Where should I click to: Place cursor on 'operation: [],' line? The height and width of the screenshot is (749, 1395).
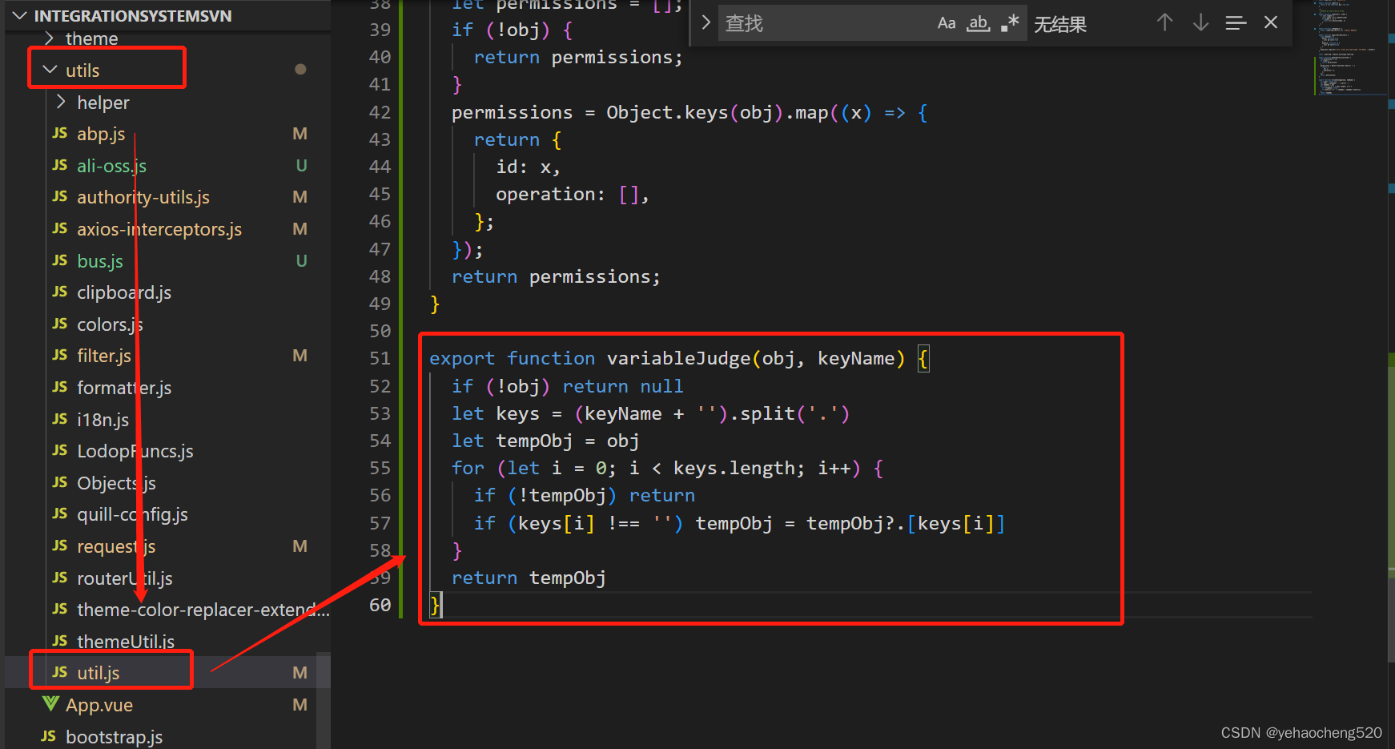pos(573,195)
